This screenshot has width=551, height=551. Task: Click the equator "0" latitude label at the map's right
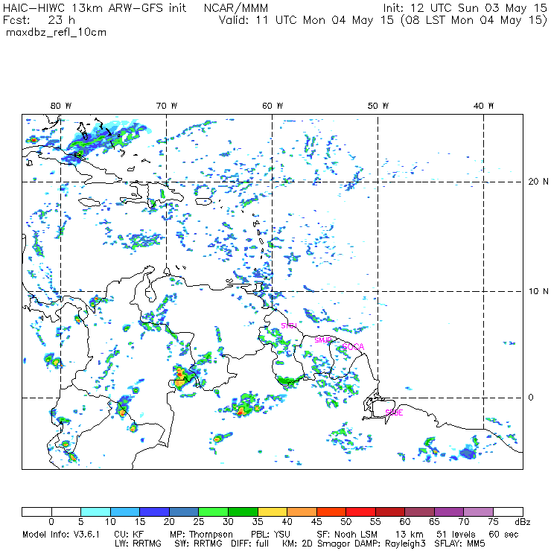tap(531, 398)
